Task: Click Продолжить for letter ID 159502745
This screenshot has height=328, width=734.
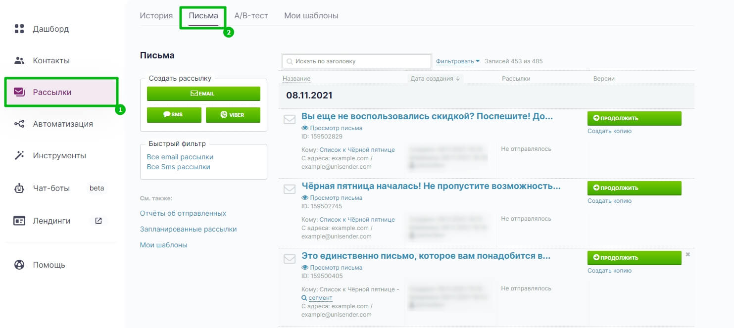Action: click(635, 188)
